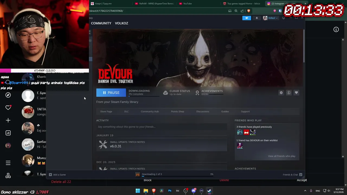The image size is (347, 195).
Task: Expand the VolkoZ account dropdown
Action: pyautogui.click(x=277, y=18)
